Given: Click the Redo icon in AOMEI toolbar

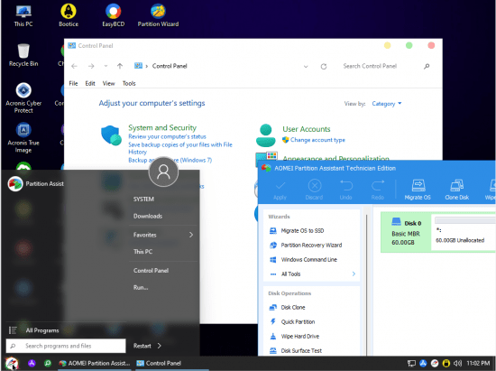Looking at the screenshot, I should (377, 190).
